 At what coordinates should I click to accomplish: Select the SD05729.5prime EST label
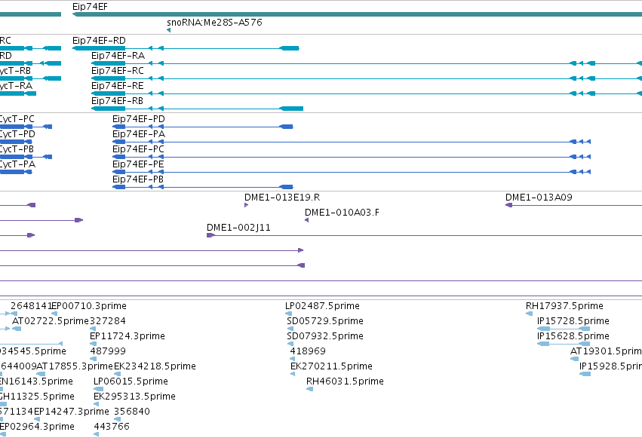(325, 321)
